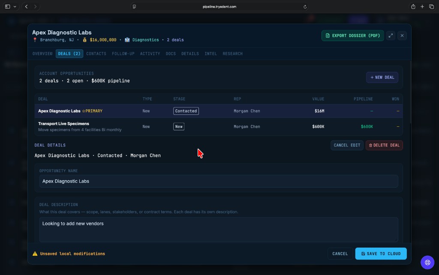Select the Transport Live Specimens deal

coord(219,127)
